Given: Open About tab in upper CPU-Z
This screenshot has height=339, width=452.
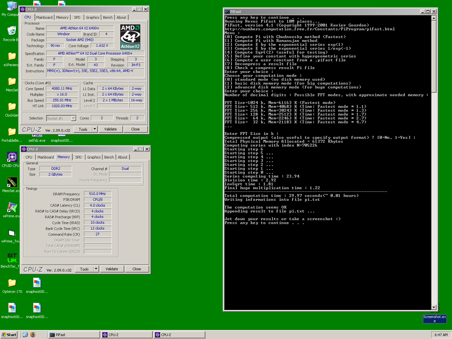Looking at the screenshot, I should [x=121, y=17].
